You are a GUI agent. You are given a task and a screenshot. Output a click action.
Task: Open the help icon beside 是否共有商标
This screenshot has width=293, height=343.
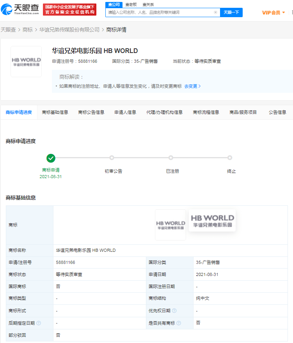tap(179, 323)
